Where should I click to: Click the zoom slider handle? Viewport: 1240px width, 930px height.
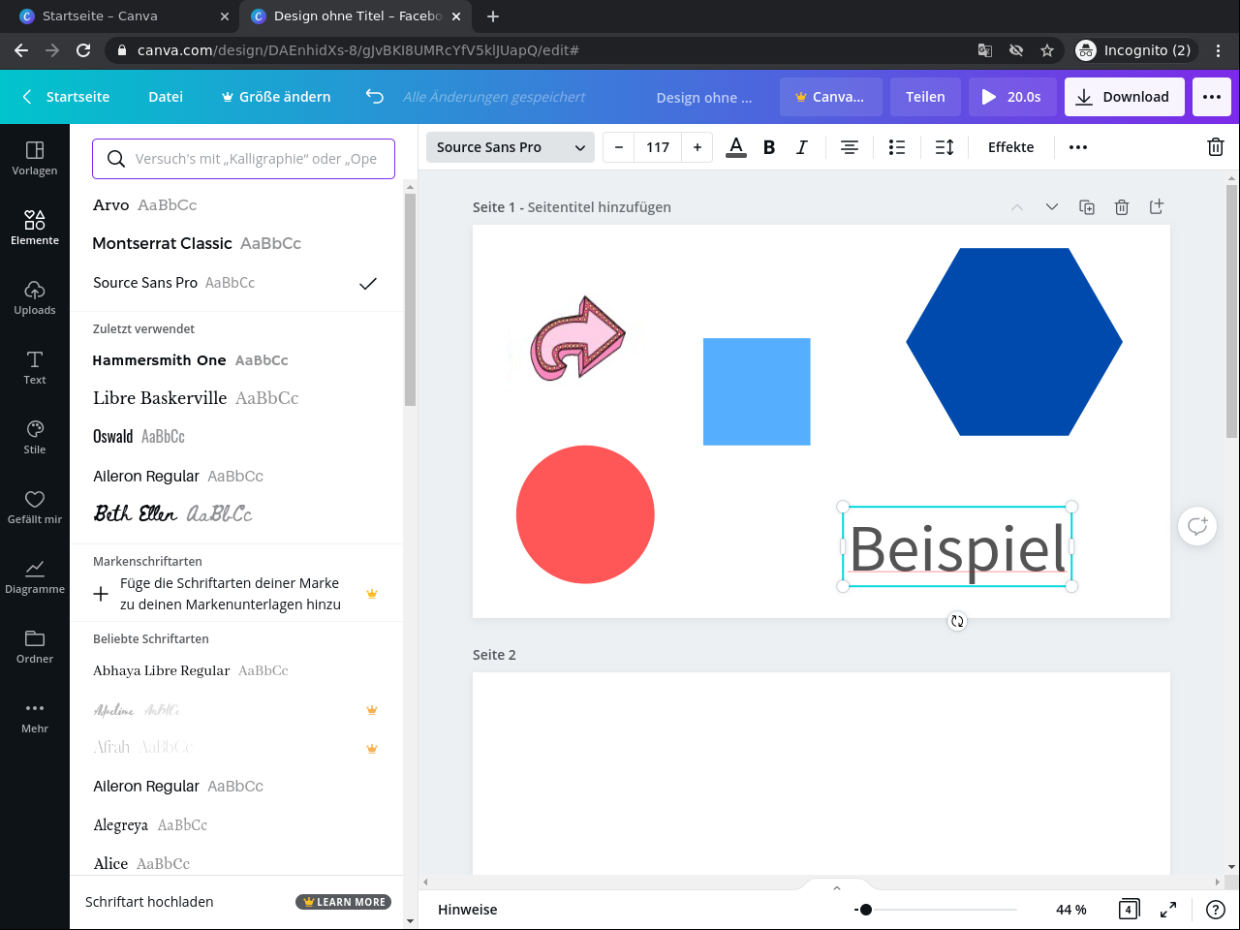(866, 910)
